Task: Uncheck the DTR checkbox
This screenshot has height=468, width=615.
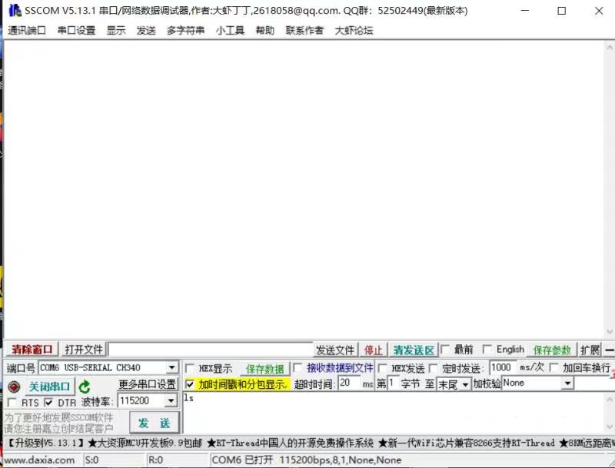Action: 48,401
